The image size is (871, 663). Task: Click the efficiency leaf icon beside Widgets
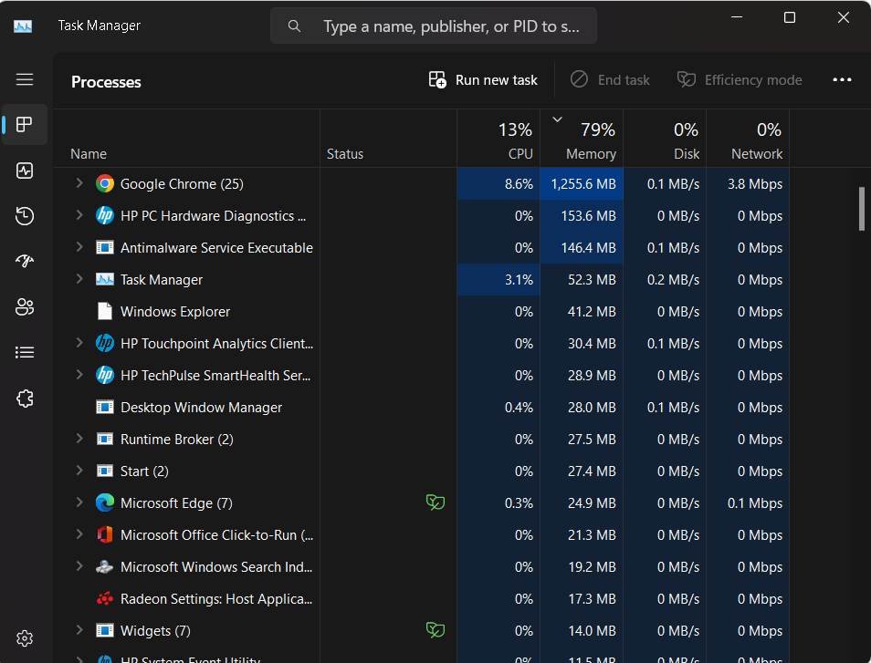tap(435, 629)
